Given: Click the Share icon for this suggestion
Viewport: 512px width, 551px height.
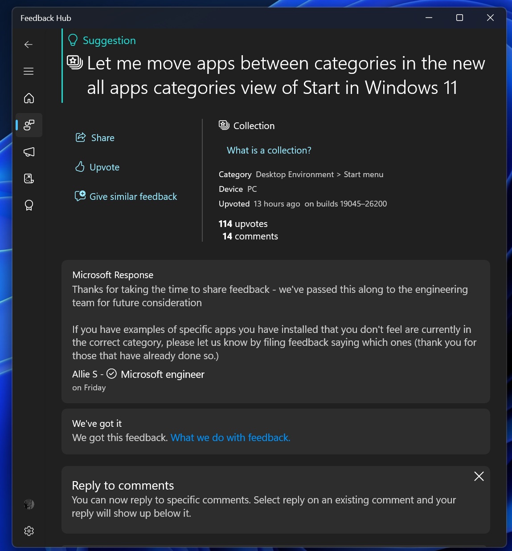Looking at the screenshot, I should (x=80, y=138).
